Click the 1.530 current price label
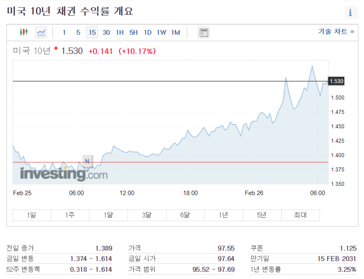 (336, 81)
